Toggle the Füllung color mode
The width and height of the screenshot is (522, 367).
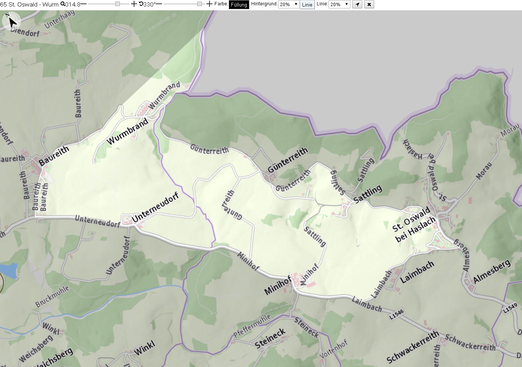coord(239,5)
